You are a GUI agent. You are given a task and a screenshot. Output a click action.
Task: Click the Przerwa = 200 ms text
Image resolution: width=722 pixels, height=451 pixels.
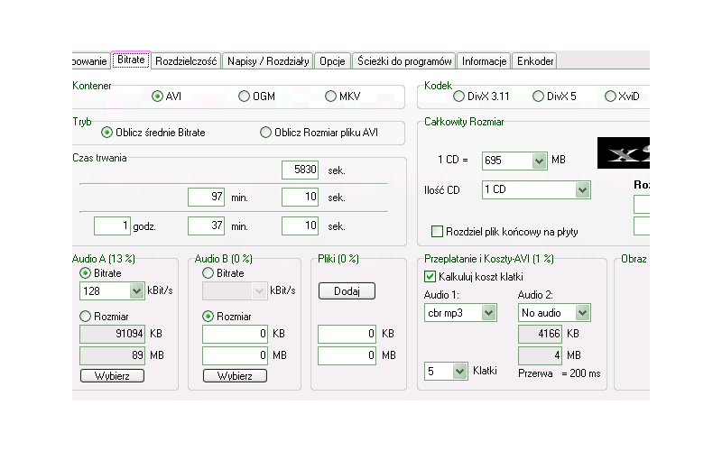[x=559, y=373]
